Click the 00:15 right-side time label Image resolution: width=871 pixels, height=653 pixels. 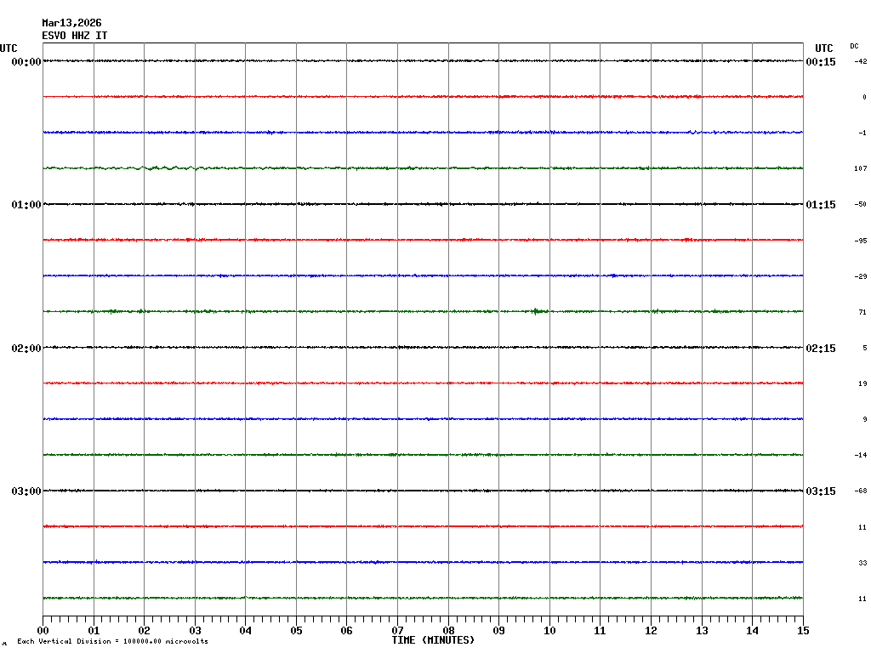pyautogui.click(x=821, y=62)
